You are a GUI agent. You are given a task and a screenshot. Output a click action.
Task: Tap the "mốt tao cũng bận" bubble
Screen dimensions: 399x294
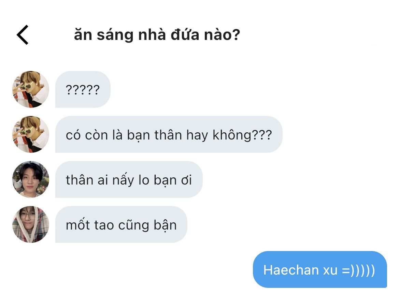point(121,224)
